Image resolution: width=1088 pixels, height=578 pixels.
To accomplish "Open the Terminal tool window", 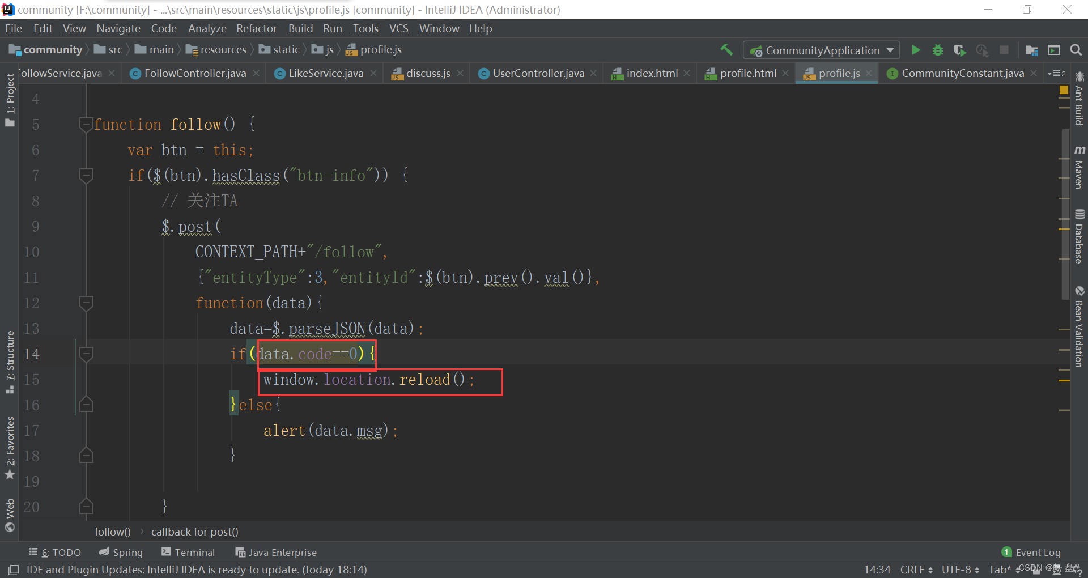I will point(188,552).
